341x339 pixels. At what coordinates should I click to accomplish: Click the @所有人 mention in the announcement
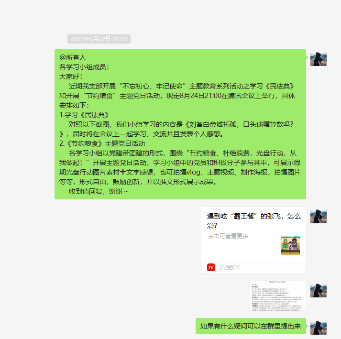(x=73, y=57)
